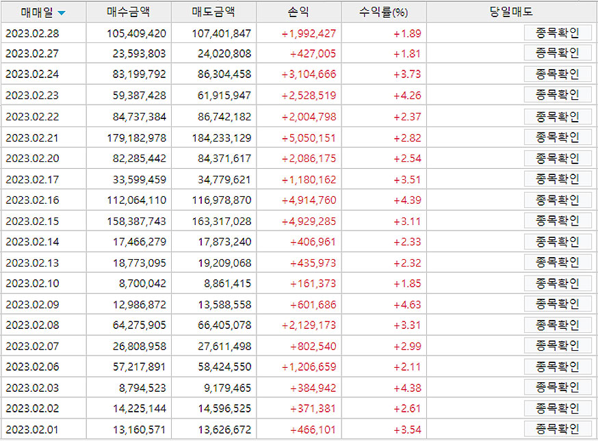Click 종목확인 for 2023.02.10

pyautogui.click(x=558, y=283)
